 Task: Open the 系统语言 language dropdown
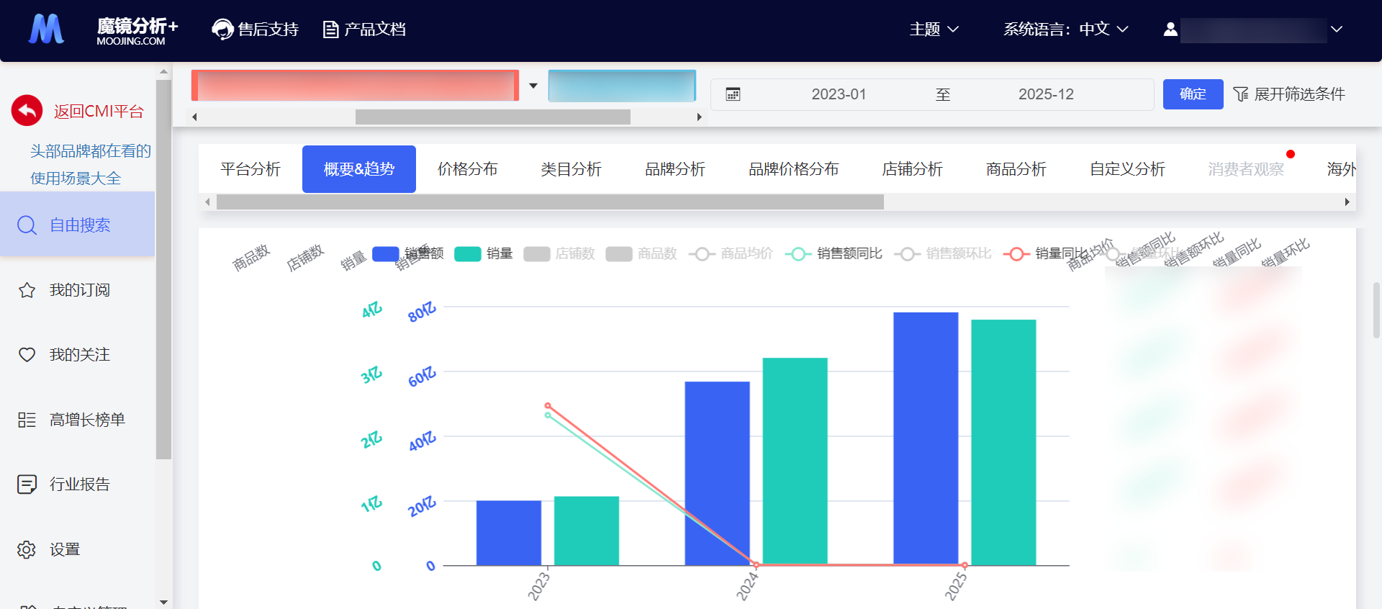coord(1065,30)
